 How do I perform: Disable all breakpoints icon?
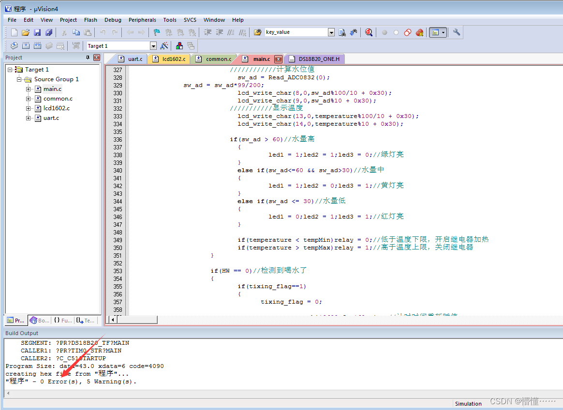(x=408, y=32)
